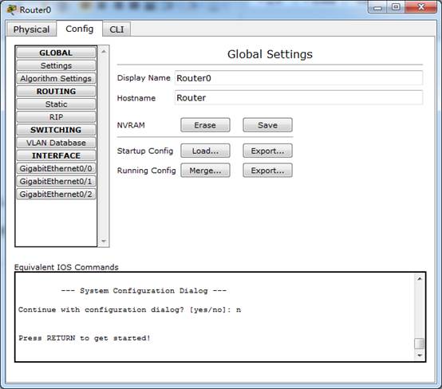Click the 'Continue with configuration dialog?' line
This screenshot has width=442, height=389.
[x=130, y=309]
